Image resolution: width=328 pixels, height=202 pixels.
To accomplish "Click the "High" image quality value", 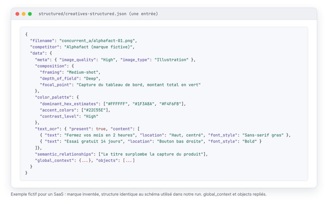I will (108, 60).
